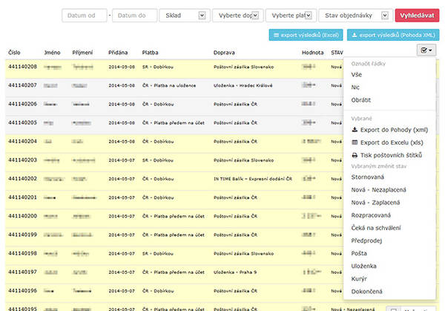Image resolution: width=445 pixels, height=311 pixels.
Task: Select order number 441140207
Action: pos(22,85)
